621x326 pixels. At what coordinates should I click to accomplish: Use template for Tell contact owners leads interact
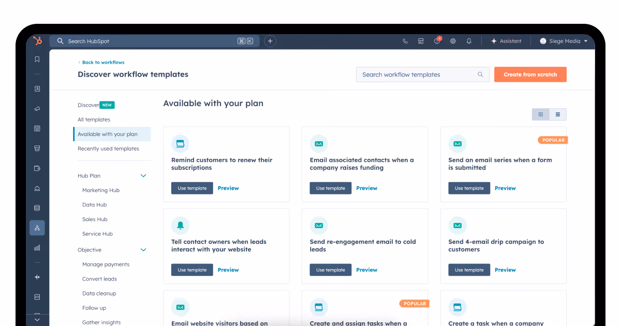[x=192, y=270]
